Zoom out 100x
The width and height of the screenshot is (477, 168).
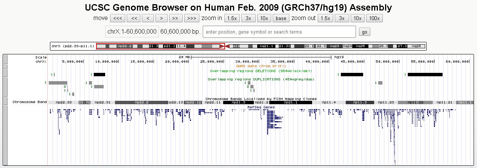point(374,18)
